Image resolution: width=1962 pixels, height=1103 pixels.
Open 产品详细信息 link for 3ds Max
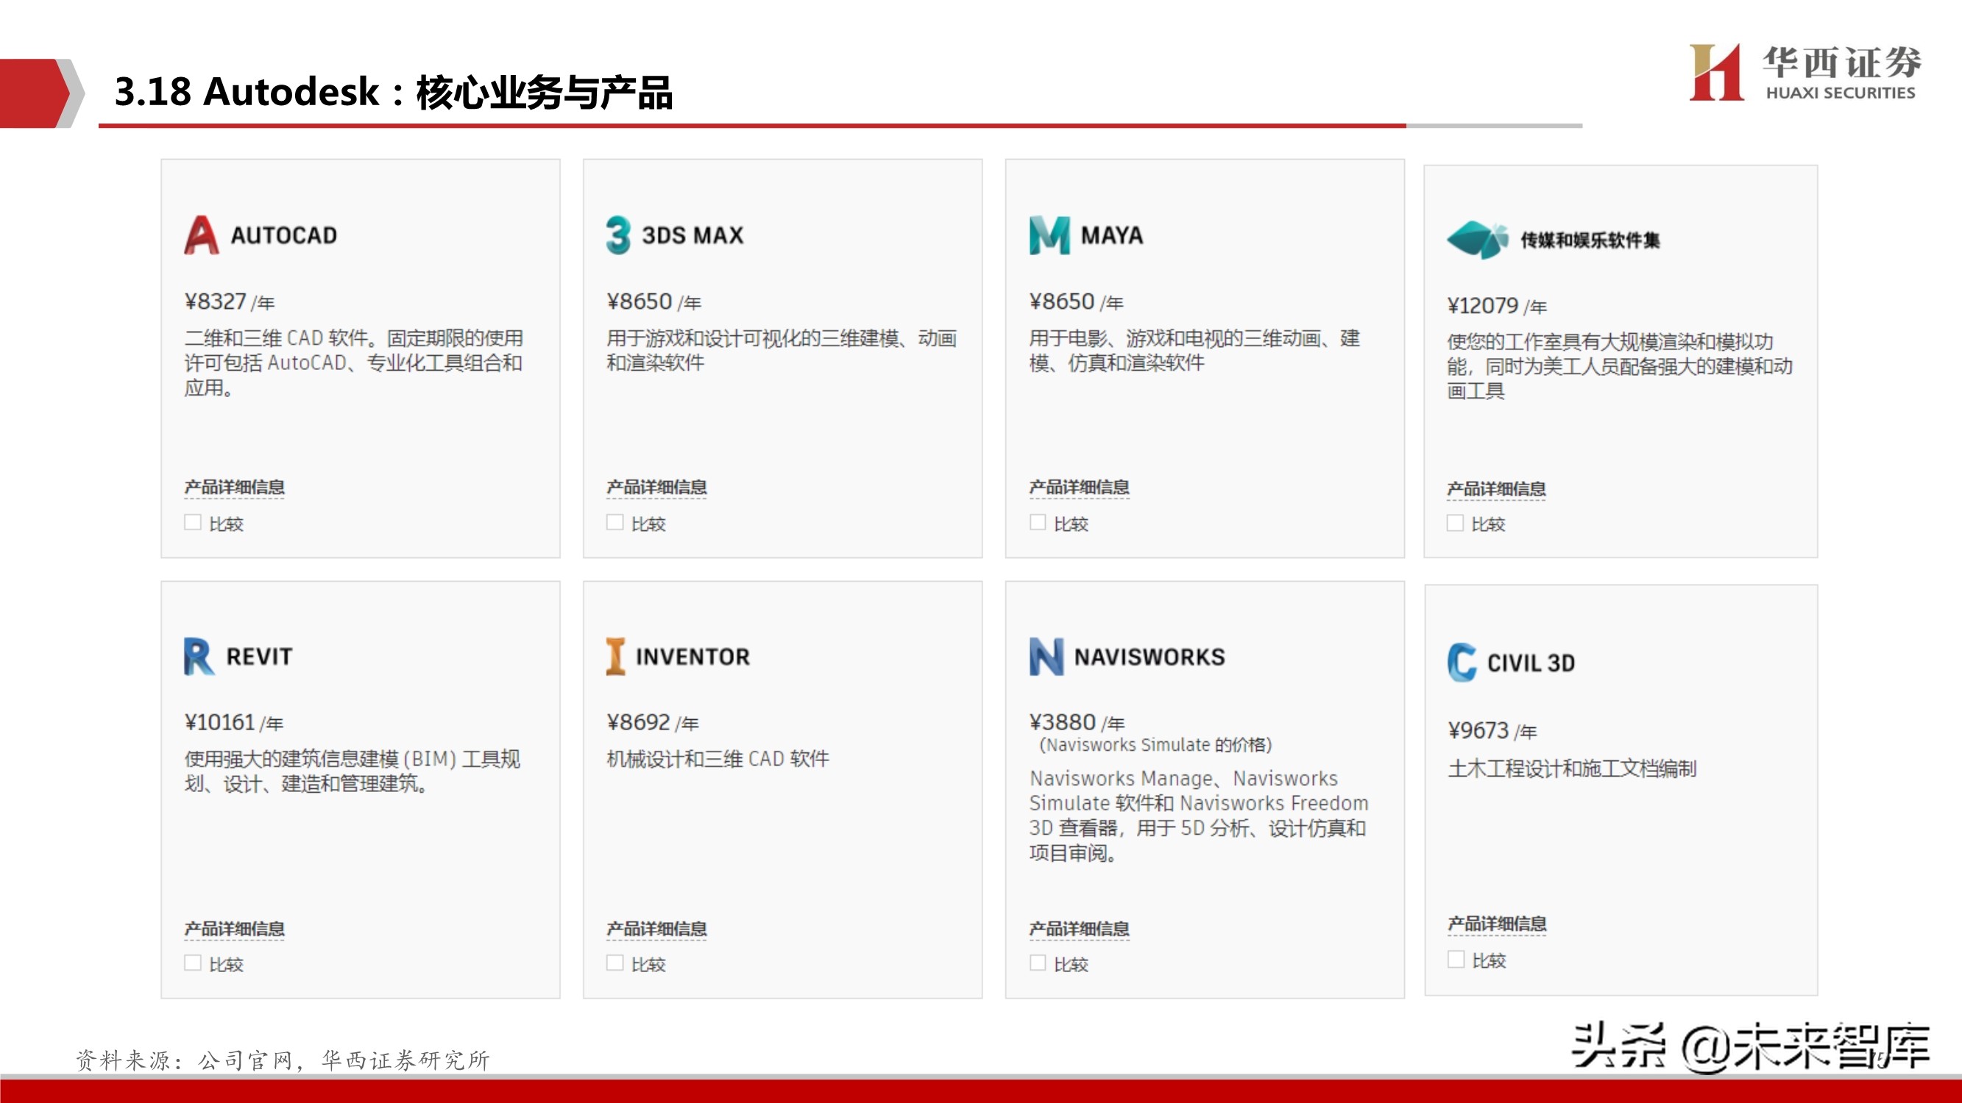pos(656,488)
